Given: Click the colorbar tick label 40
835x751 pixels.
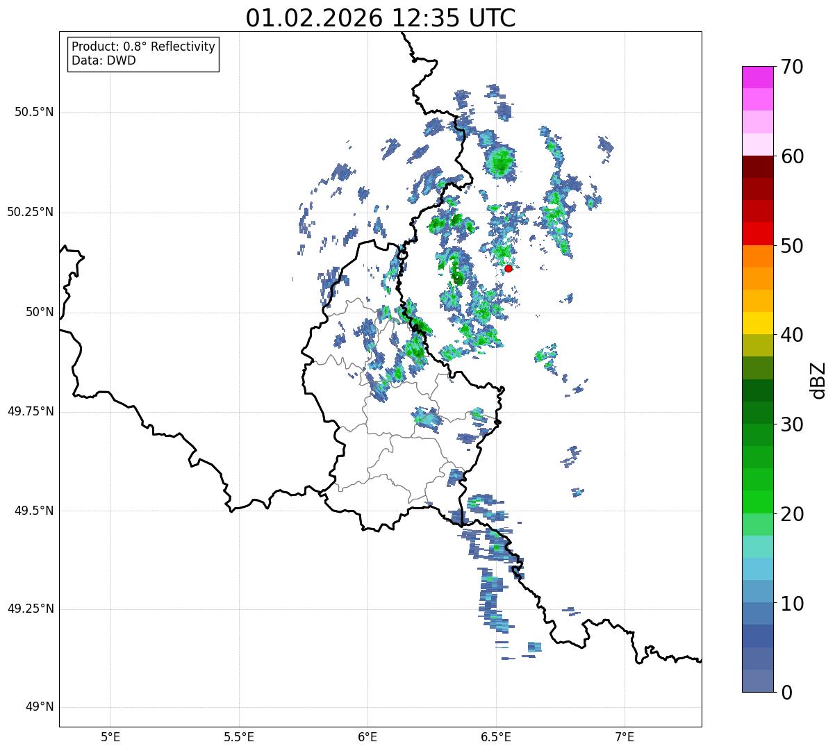Looking at the screenshot, I should tap(792, 335).
